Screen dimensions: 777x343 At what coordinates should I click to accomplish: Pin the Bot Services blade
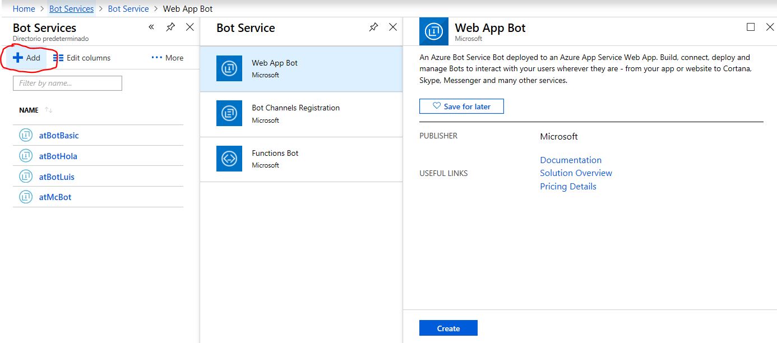click(x=170, y=27)
